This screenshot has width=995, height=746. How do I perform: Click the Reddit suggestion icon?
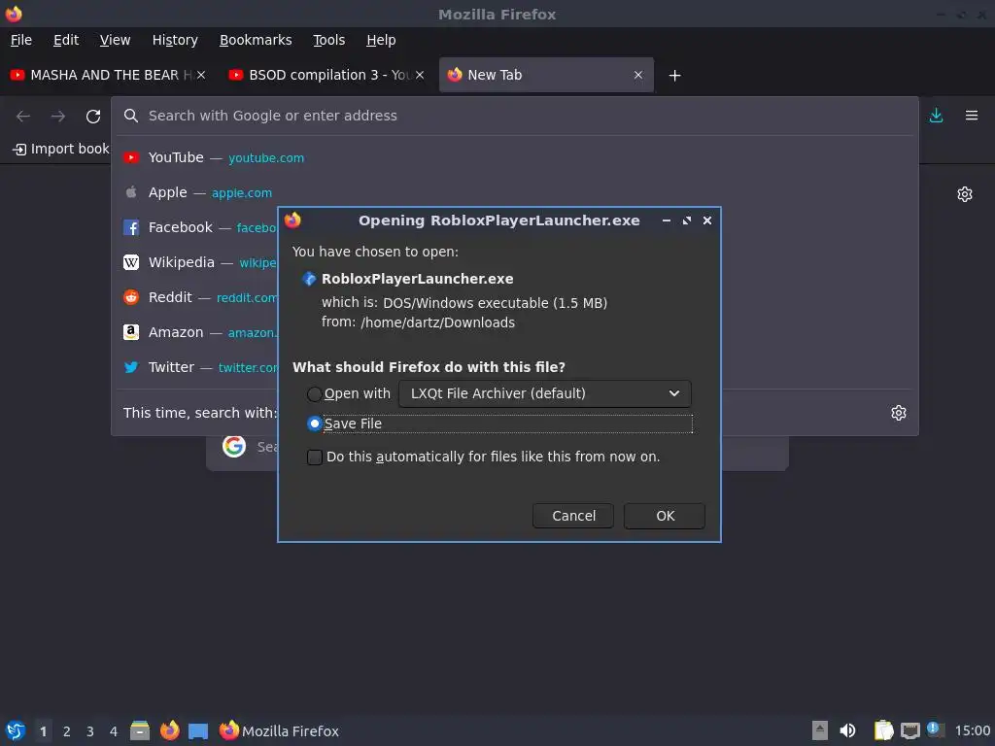[131, 297]
